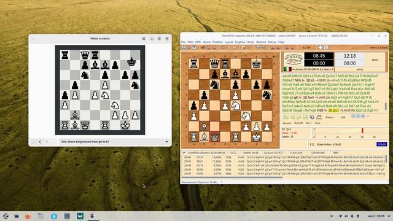The width and height of the screenshot is (393, 221).
Task: Click black king on h7 in GNOME Chess
Action: (132, 61)
